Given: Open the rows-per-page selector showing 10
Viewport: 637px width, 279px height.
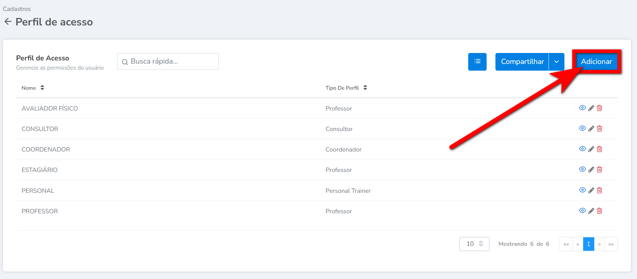Looking at the screenshot, I should tap(474, 244).
